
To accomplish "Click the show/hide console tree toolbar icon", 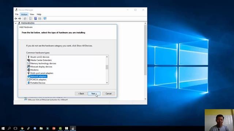I will tap(25, 19).
